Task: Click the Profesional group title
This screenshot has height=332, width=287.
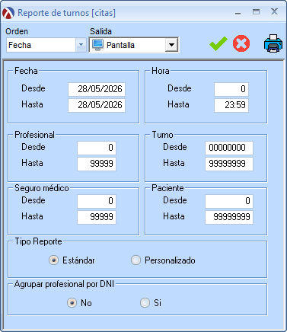Action: (34, 135)
